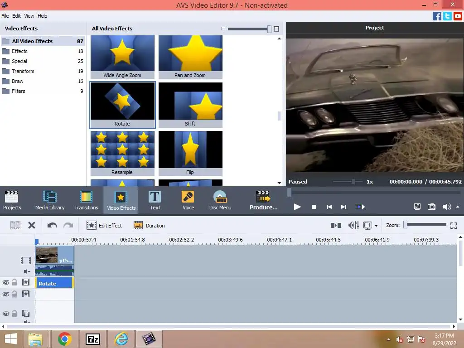Select the Effects category folder
The image size is (464, 348).
click(x=43, y=51)
